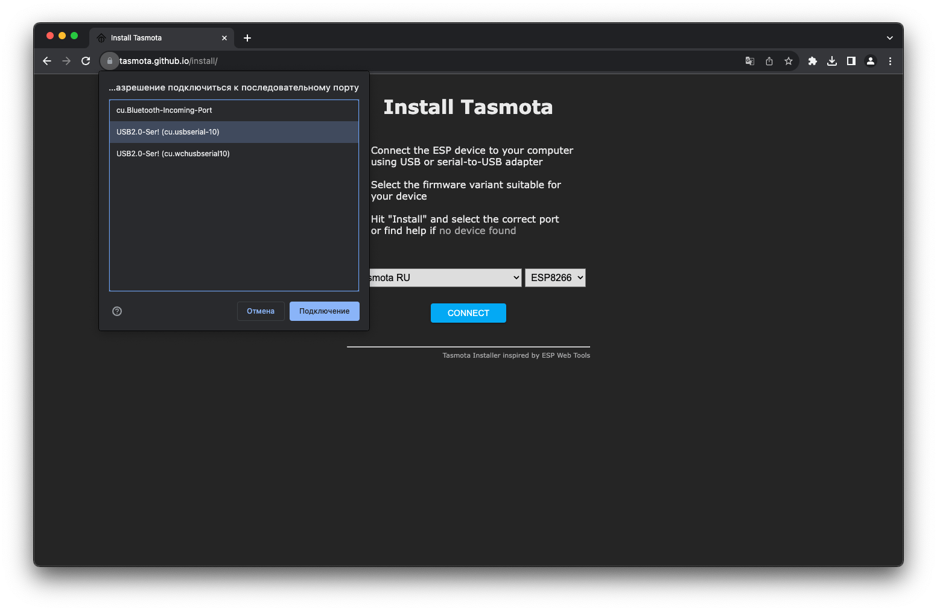
Task: Click the browser back arrow
Action: coord(47,61)
